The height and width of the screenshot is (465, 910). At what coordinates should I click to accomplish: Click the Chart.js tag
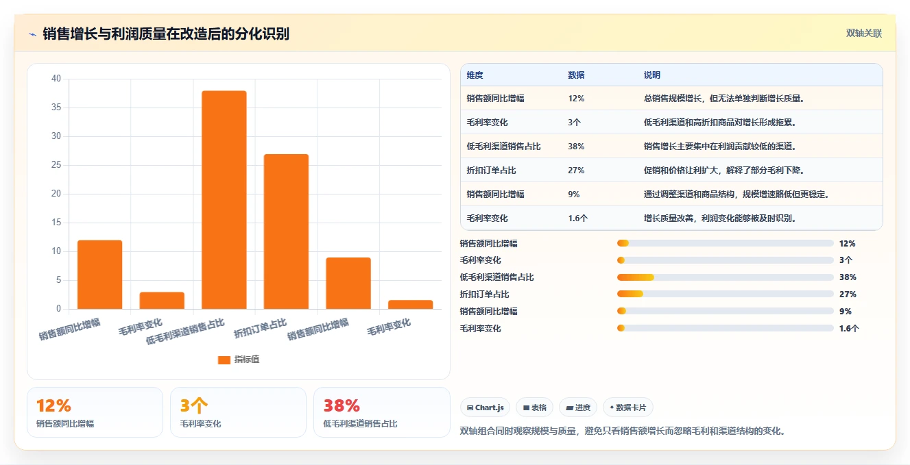[x=485, y=407]
